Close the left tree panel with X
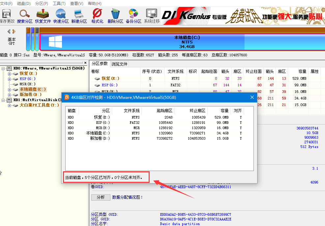The image size is (325, 226). 85,63
